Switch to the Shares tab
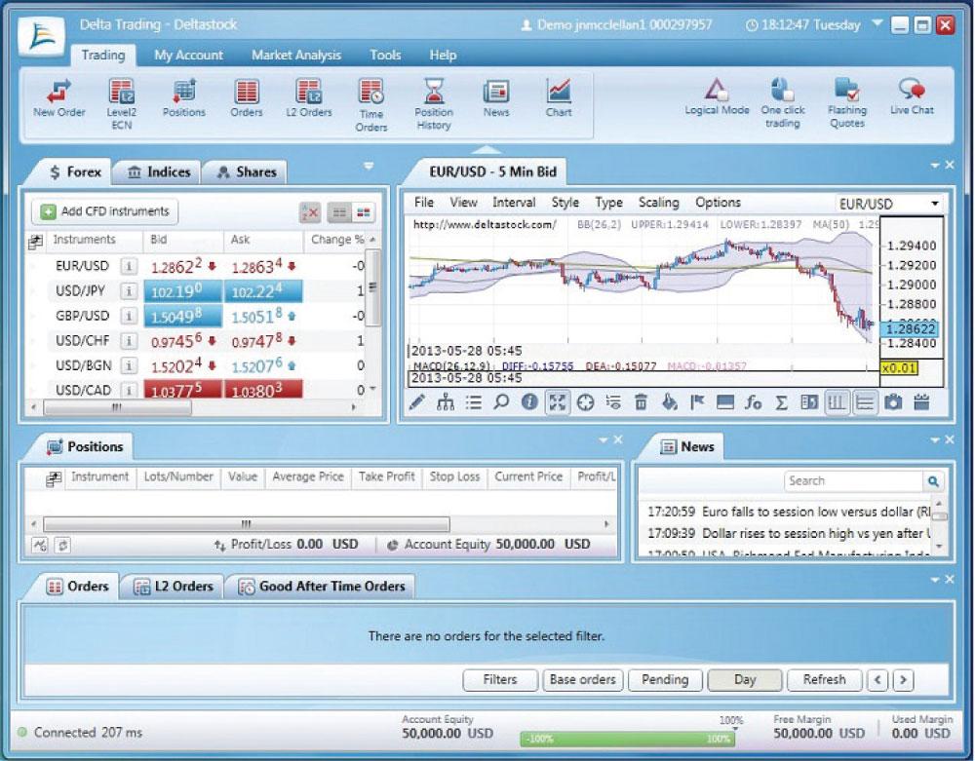Image resolution: width=975 pixels, height=761 pixels. pos(246,172)
